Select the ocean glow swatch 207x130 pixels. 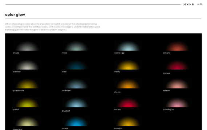[x=76, y=121]
